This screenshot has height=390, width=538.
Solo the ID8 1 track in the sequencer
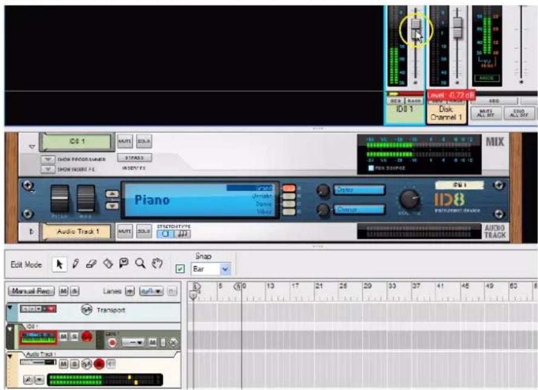click(74, 337)
